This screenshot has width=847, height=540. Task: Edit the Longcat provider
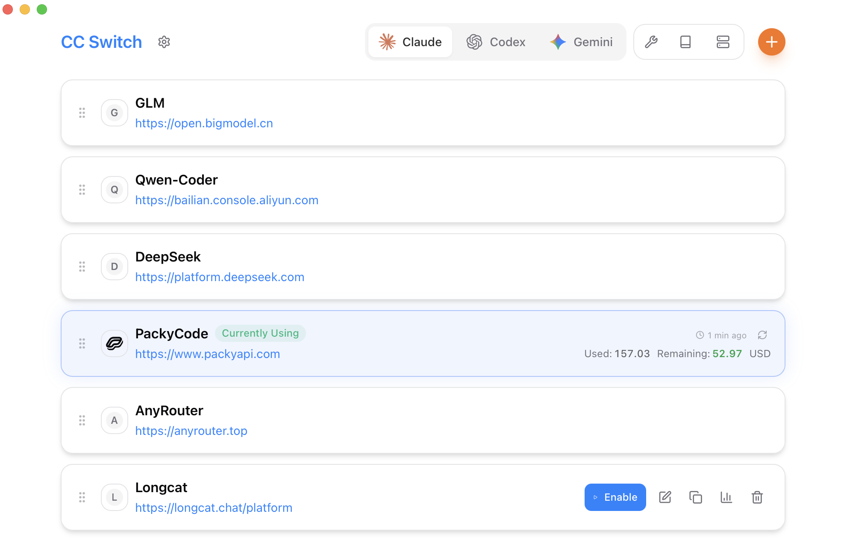[665, 497]
